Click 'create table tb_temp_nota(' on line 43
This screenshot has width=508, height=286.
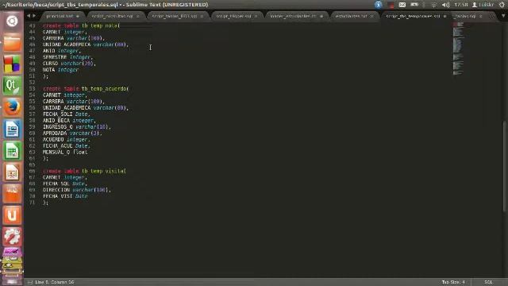coord(81,25)
